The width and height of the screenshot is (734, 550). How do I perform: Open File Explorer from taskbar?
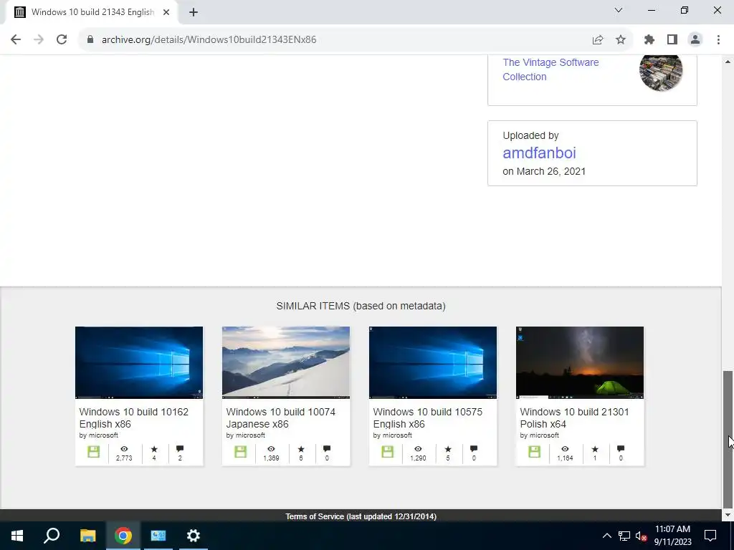click(x=87, y=536)
